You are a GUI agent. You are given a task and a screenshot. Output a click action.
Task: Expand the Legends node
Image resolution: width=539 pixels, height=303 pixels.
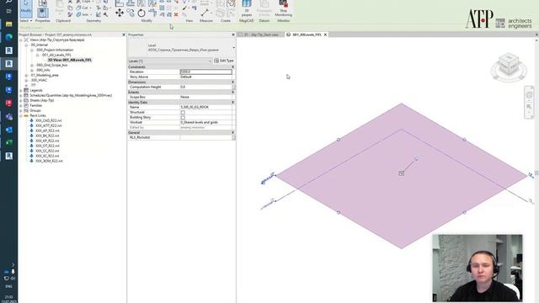point(21,90)
